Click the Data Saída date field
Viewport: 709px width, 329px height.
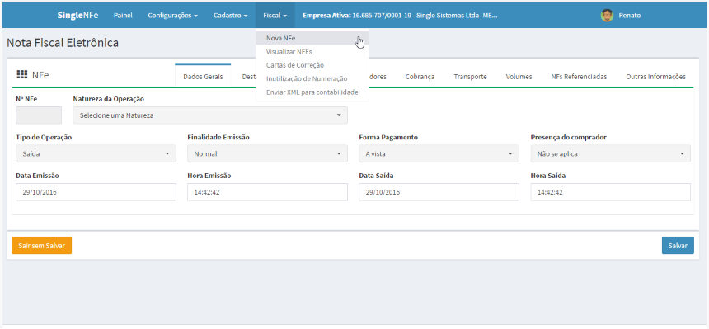tap(439, 192)
